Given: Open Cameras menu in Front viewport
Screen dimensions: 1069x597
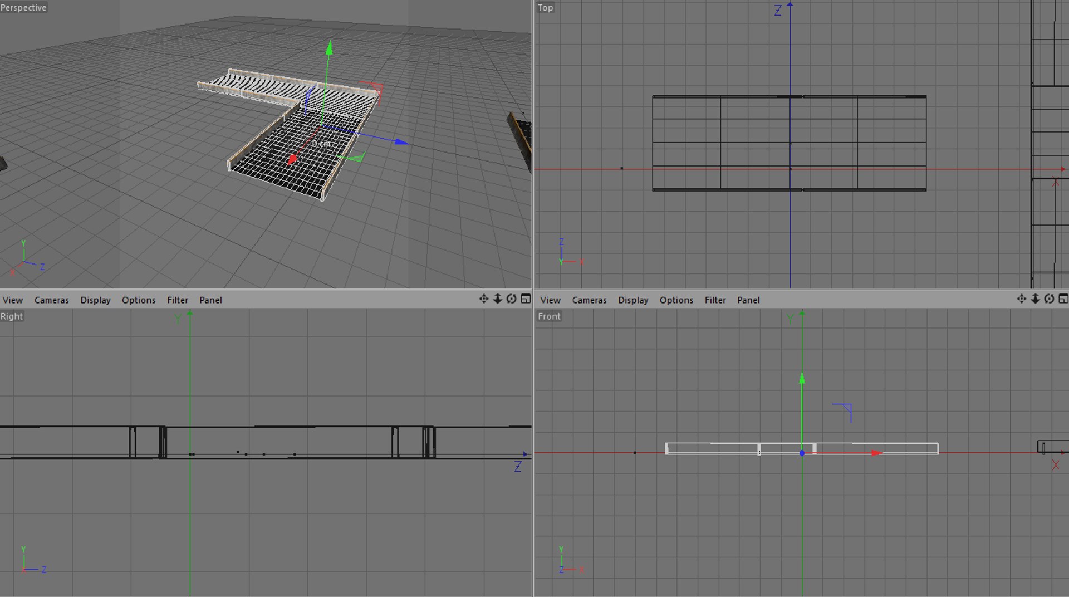Looking at the screenshot, I should coord(590,300).
